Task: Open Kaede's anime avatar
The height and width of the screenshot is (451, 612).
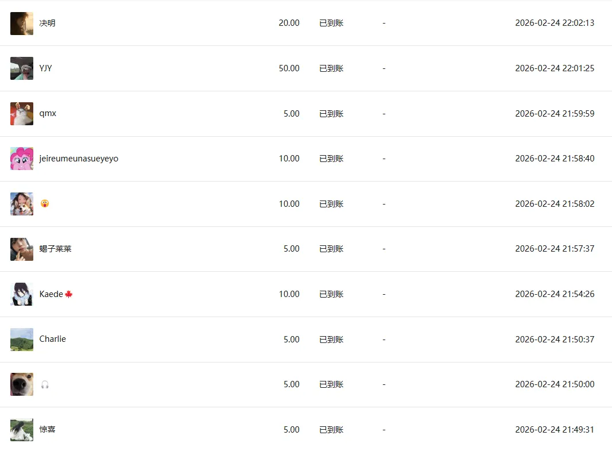Action: pos(22,294)
